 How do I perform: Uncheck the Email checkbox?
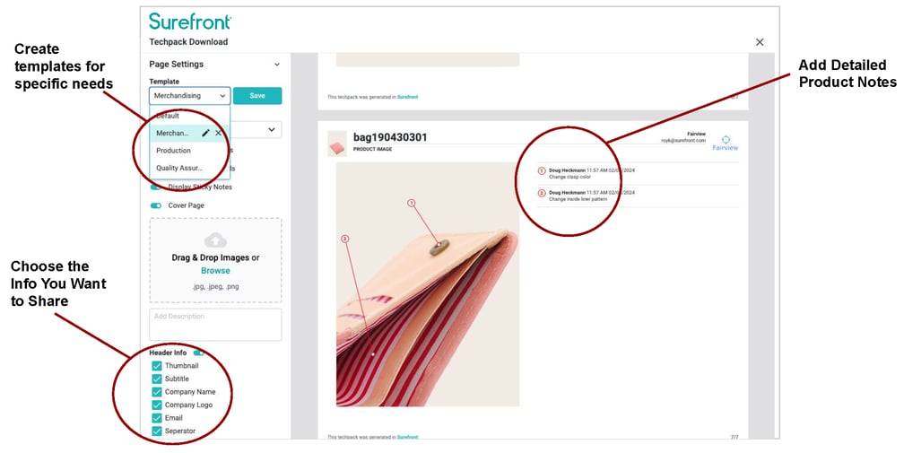(157, 418)
